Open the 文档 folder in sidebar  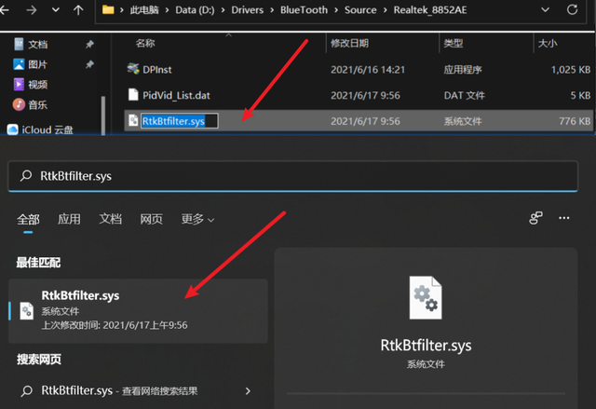(37, 44)
